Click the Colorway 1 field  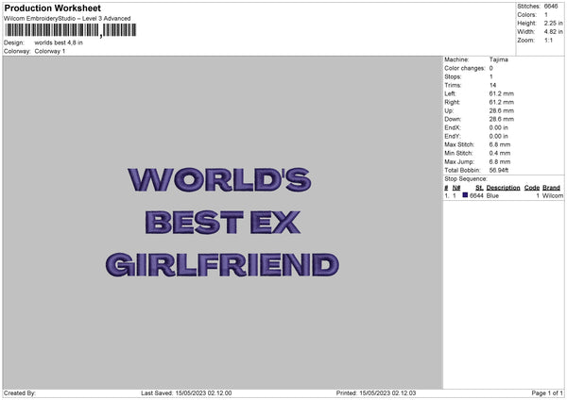pos(50,51)
